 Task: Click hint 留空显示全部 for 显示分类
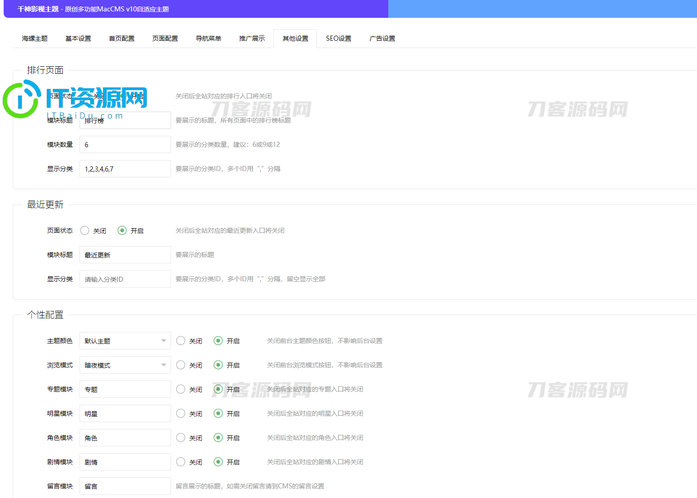[306, 279]
